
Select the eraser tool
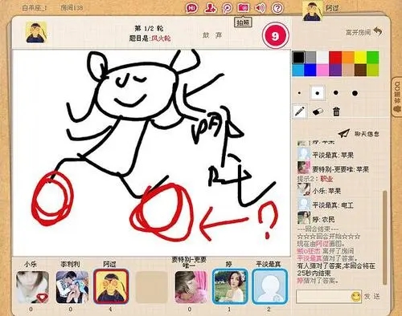(318, 111)
